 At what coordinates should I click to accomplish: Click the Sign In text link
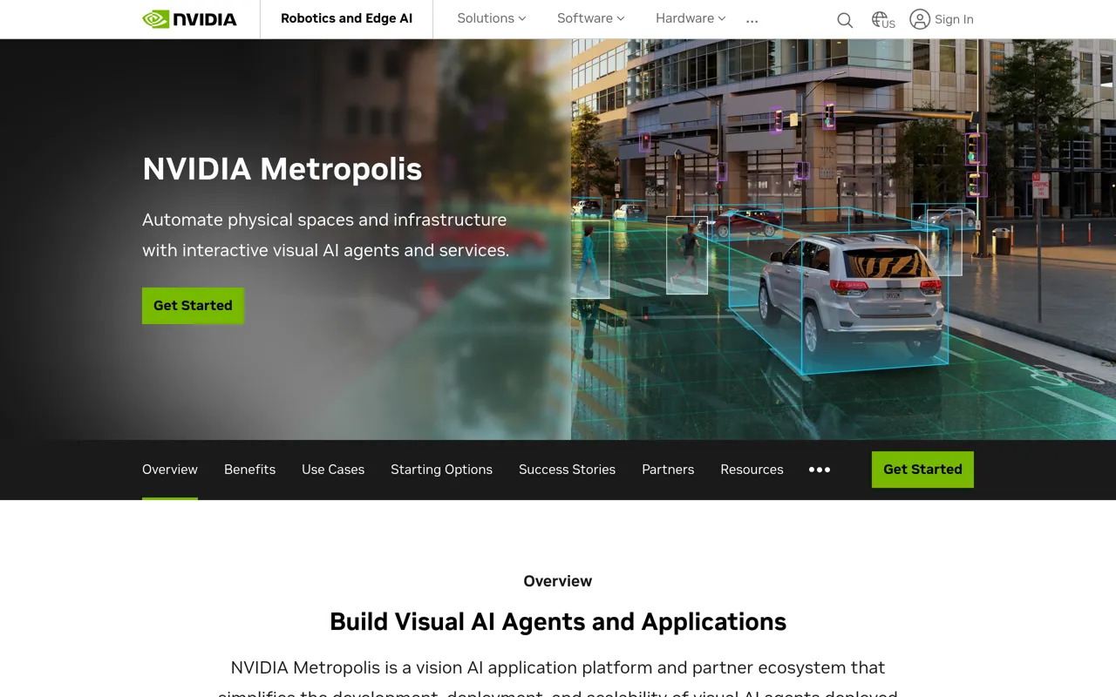[954, 19]
